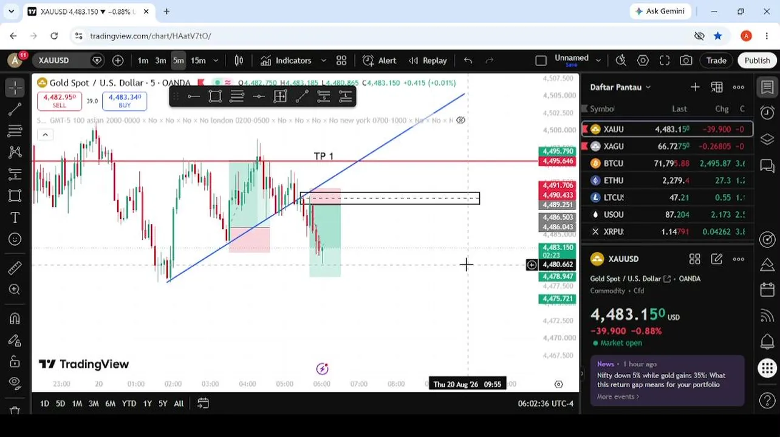Open the go to date calendar
Screen dimensions: 780x437
point(203,404)
